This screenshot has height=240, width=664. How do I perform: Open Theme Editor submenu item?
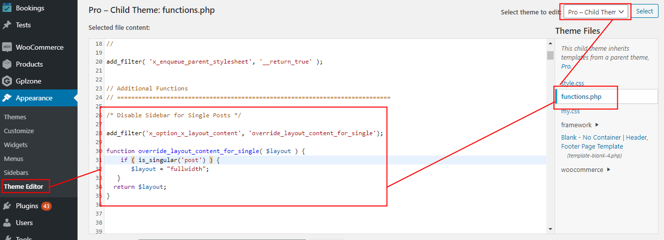[23, 186]
